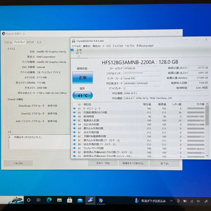The width and height of the screenshot is (211, 211).
Task: Click blue status dot of row AE
Action: [x=74, y=136]
